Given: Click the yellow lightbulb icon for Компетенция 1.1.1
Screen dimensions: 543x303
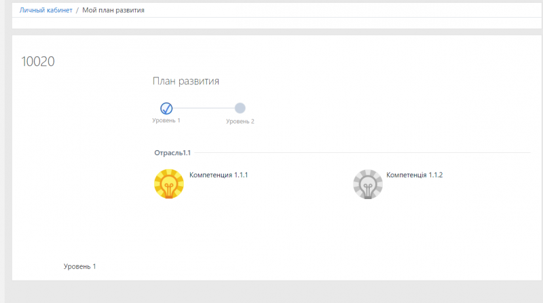Looking at the screenshot, I should 169,183.
